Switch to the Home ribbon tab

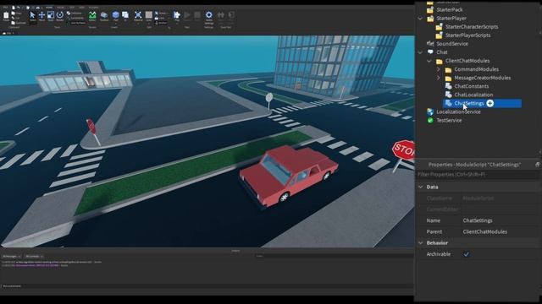[49, 8]
